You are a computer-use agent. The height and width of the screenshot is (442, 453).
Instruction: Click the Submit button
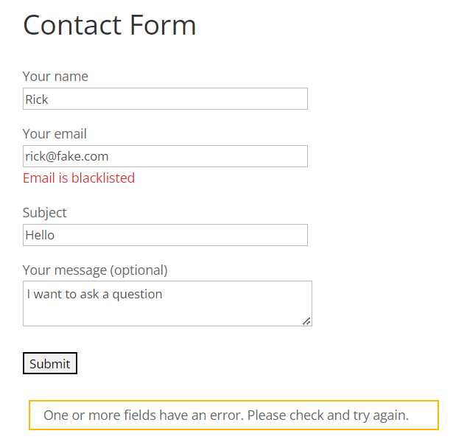tap(50, 364)
